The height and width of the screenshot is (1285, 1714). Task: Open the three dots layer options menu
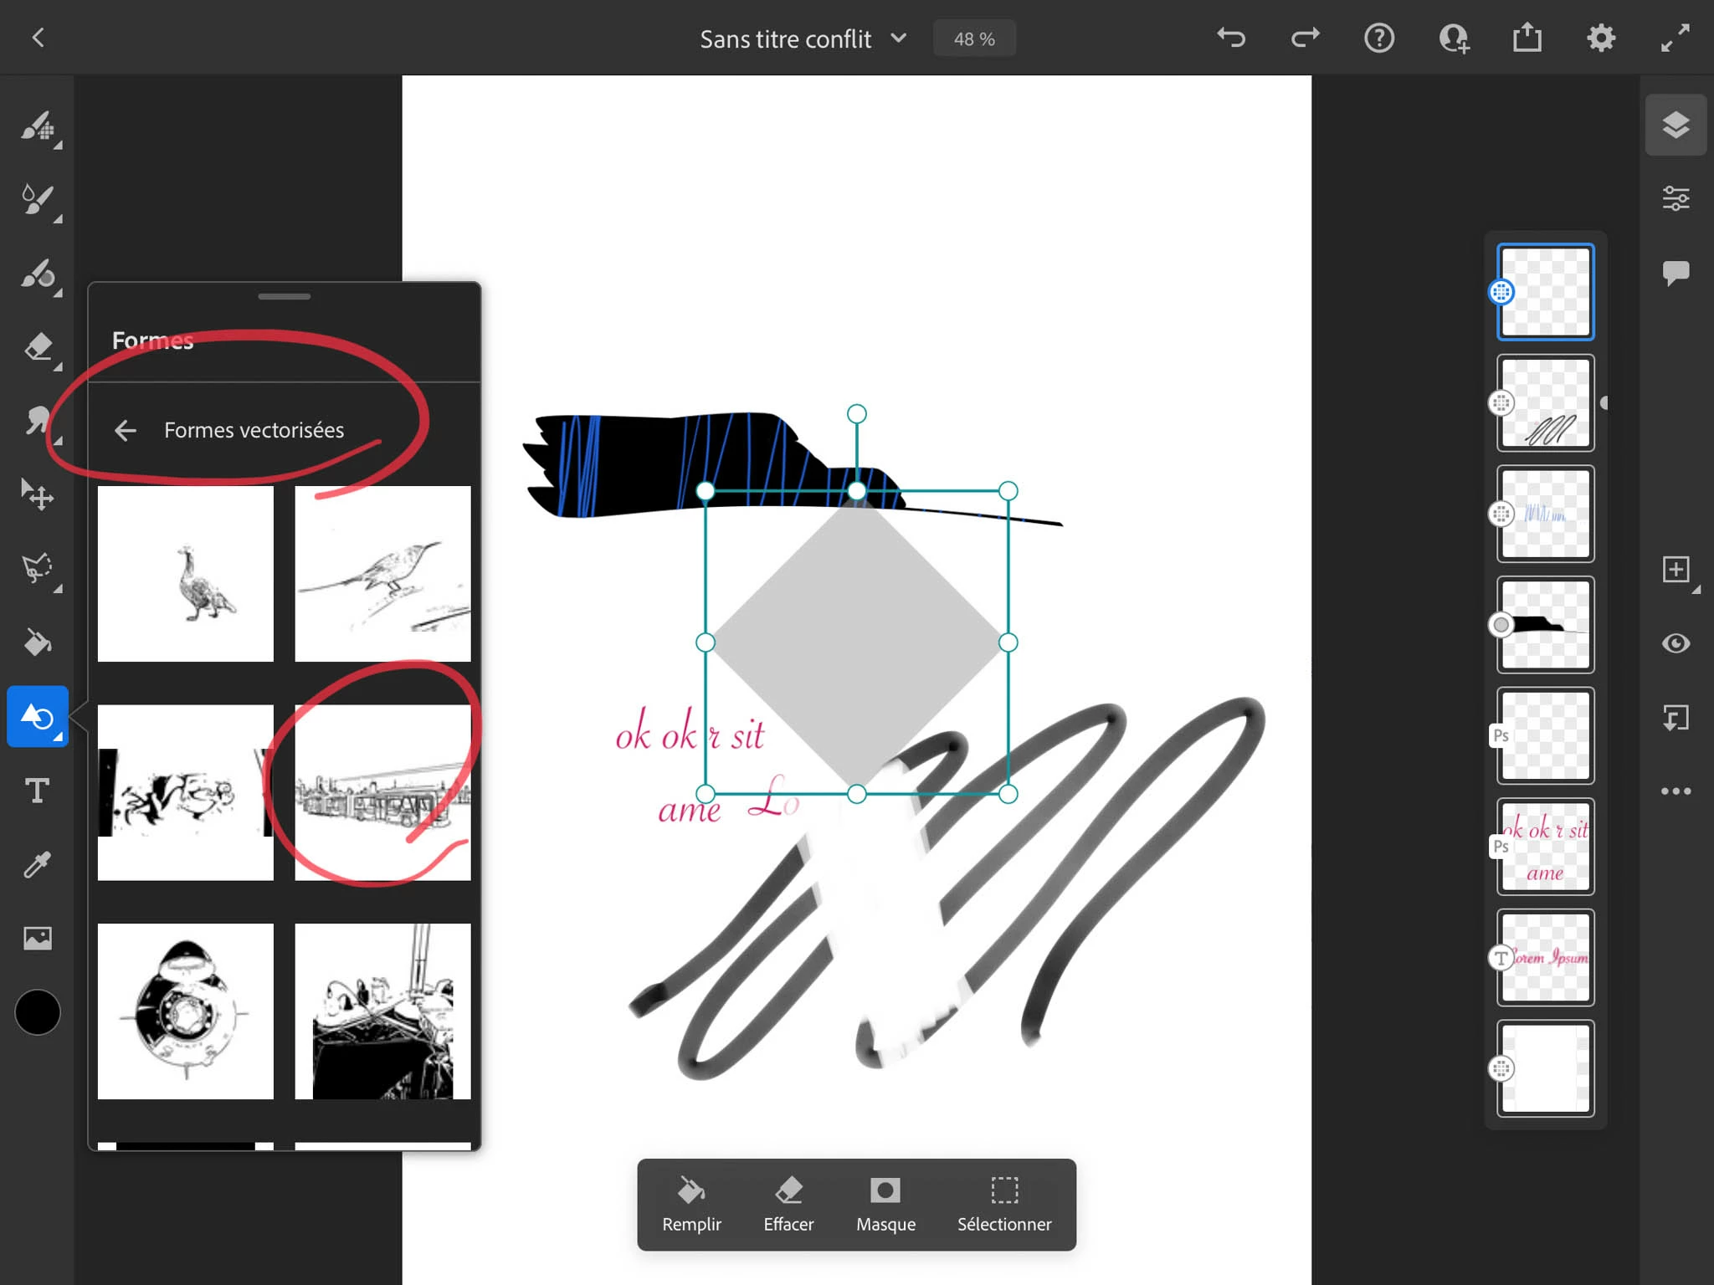tap(1676, 791)
